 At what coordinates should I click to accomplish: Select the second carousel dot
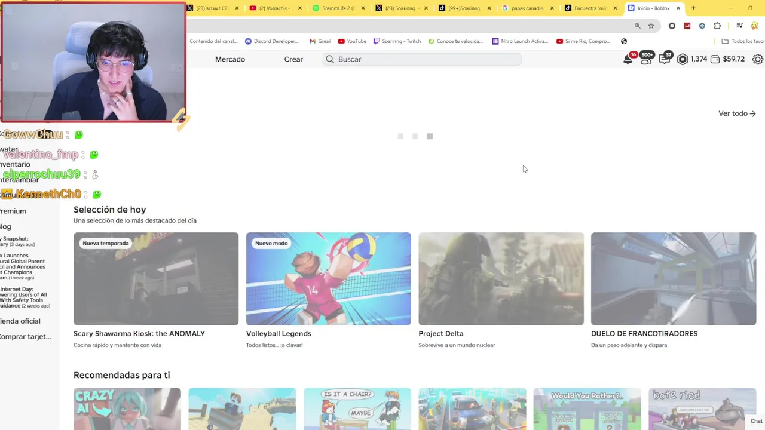415,136
